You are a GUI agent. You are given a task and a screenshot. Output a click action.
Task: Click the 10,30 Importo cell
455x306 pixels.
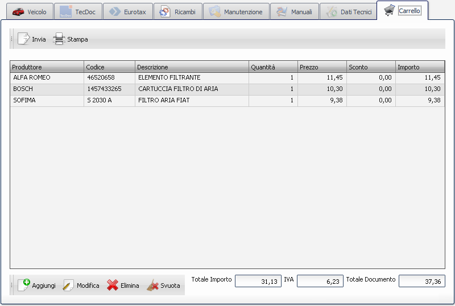pos(420,89)
